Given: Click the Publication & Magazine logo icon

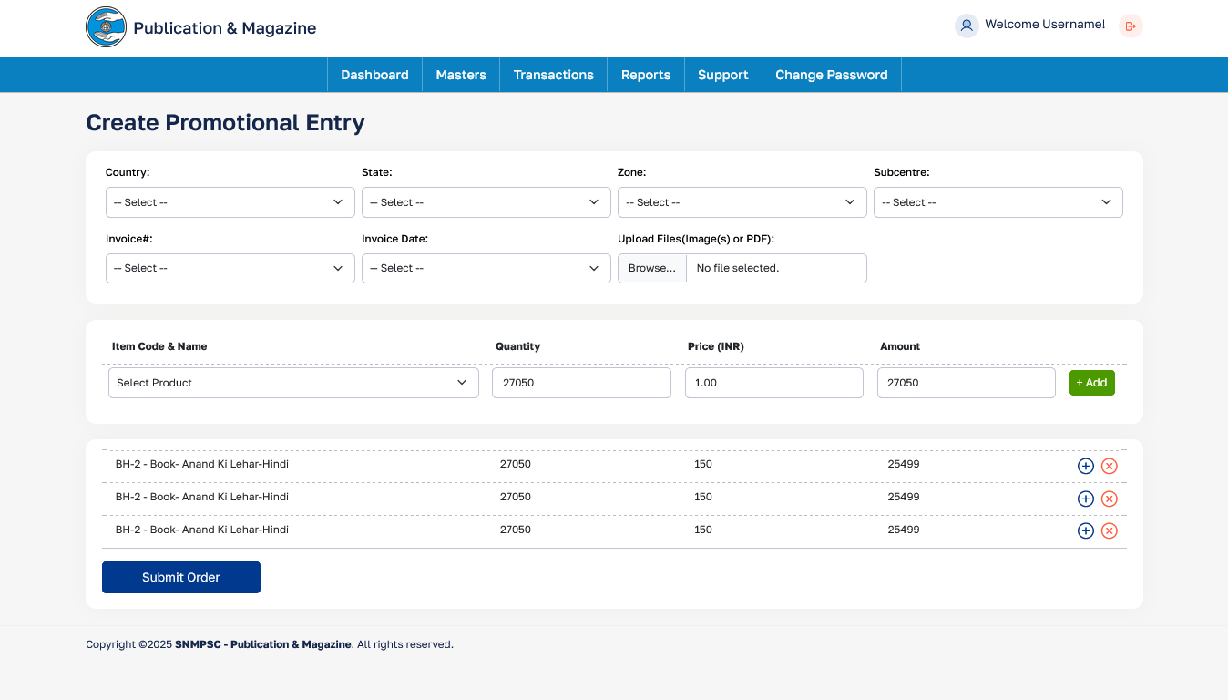Looking at the screenshot, I should click(106, 27).
